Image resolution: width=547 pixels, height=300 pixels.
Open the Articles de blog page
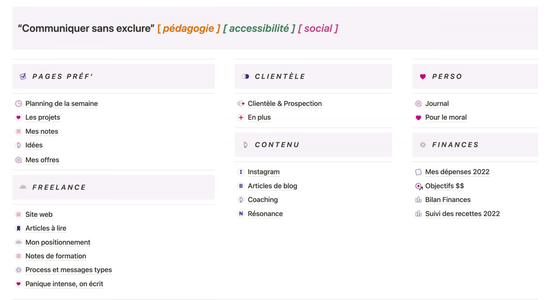272,186
